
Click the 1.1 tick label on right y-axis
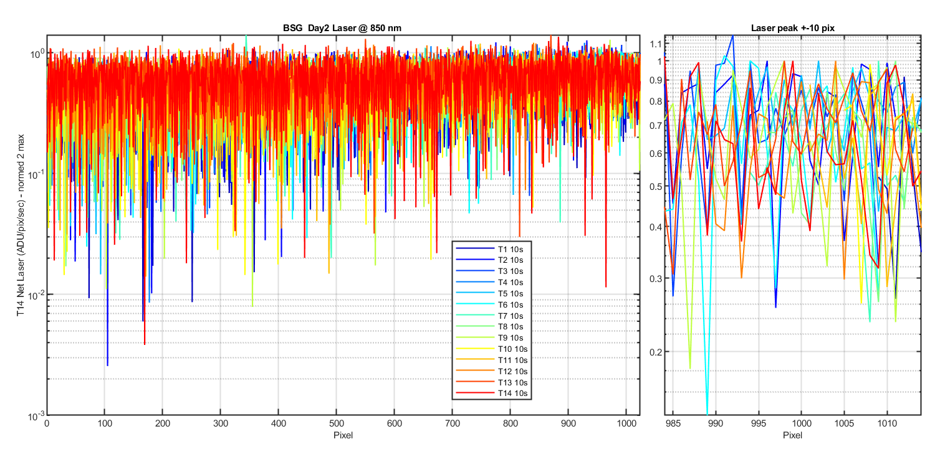pos(655,44)
